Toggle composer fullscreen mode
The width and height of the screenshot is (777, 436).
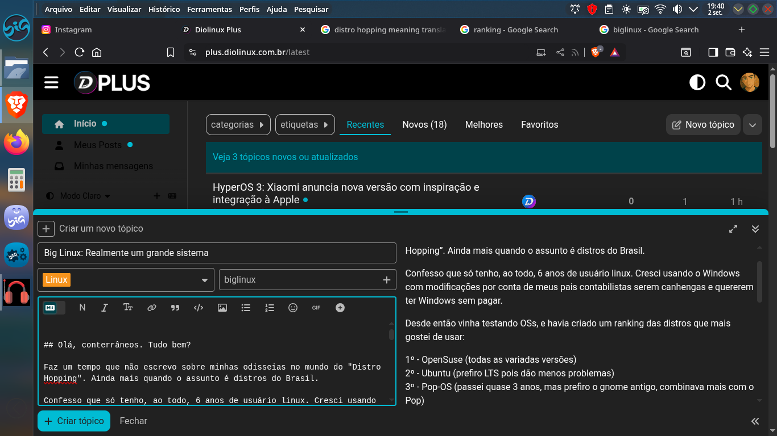[733, 229]
